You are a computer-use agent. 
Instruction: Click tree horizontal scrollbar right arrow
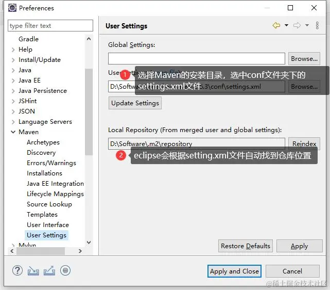point(80,251)
